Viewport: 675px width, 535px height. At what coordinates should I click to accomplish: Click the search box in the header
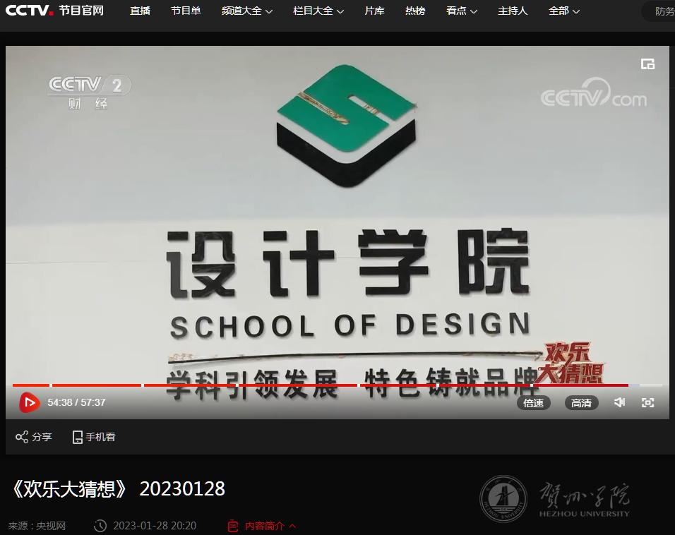click(x=659, y=11)
